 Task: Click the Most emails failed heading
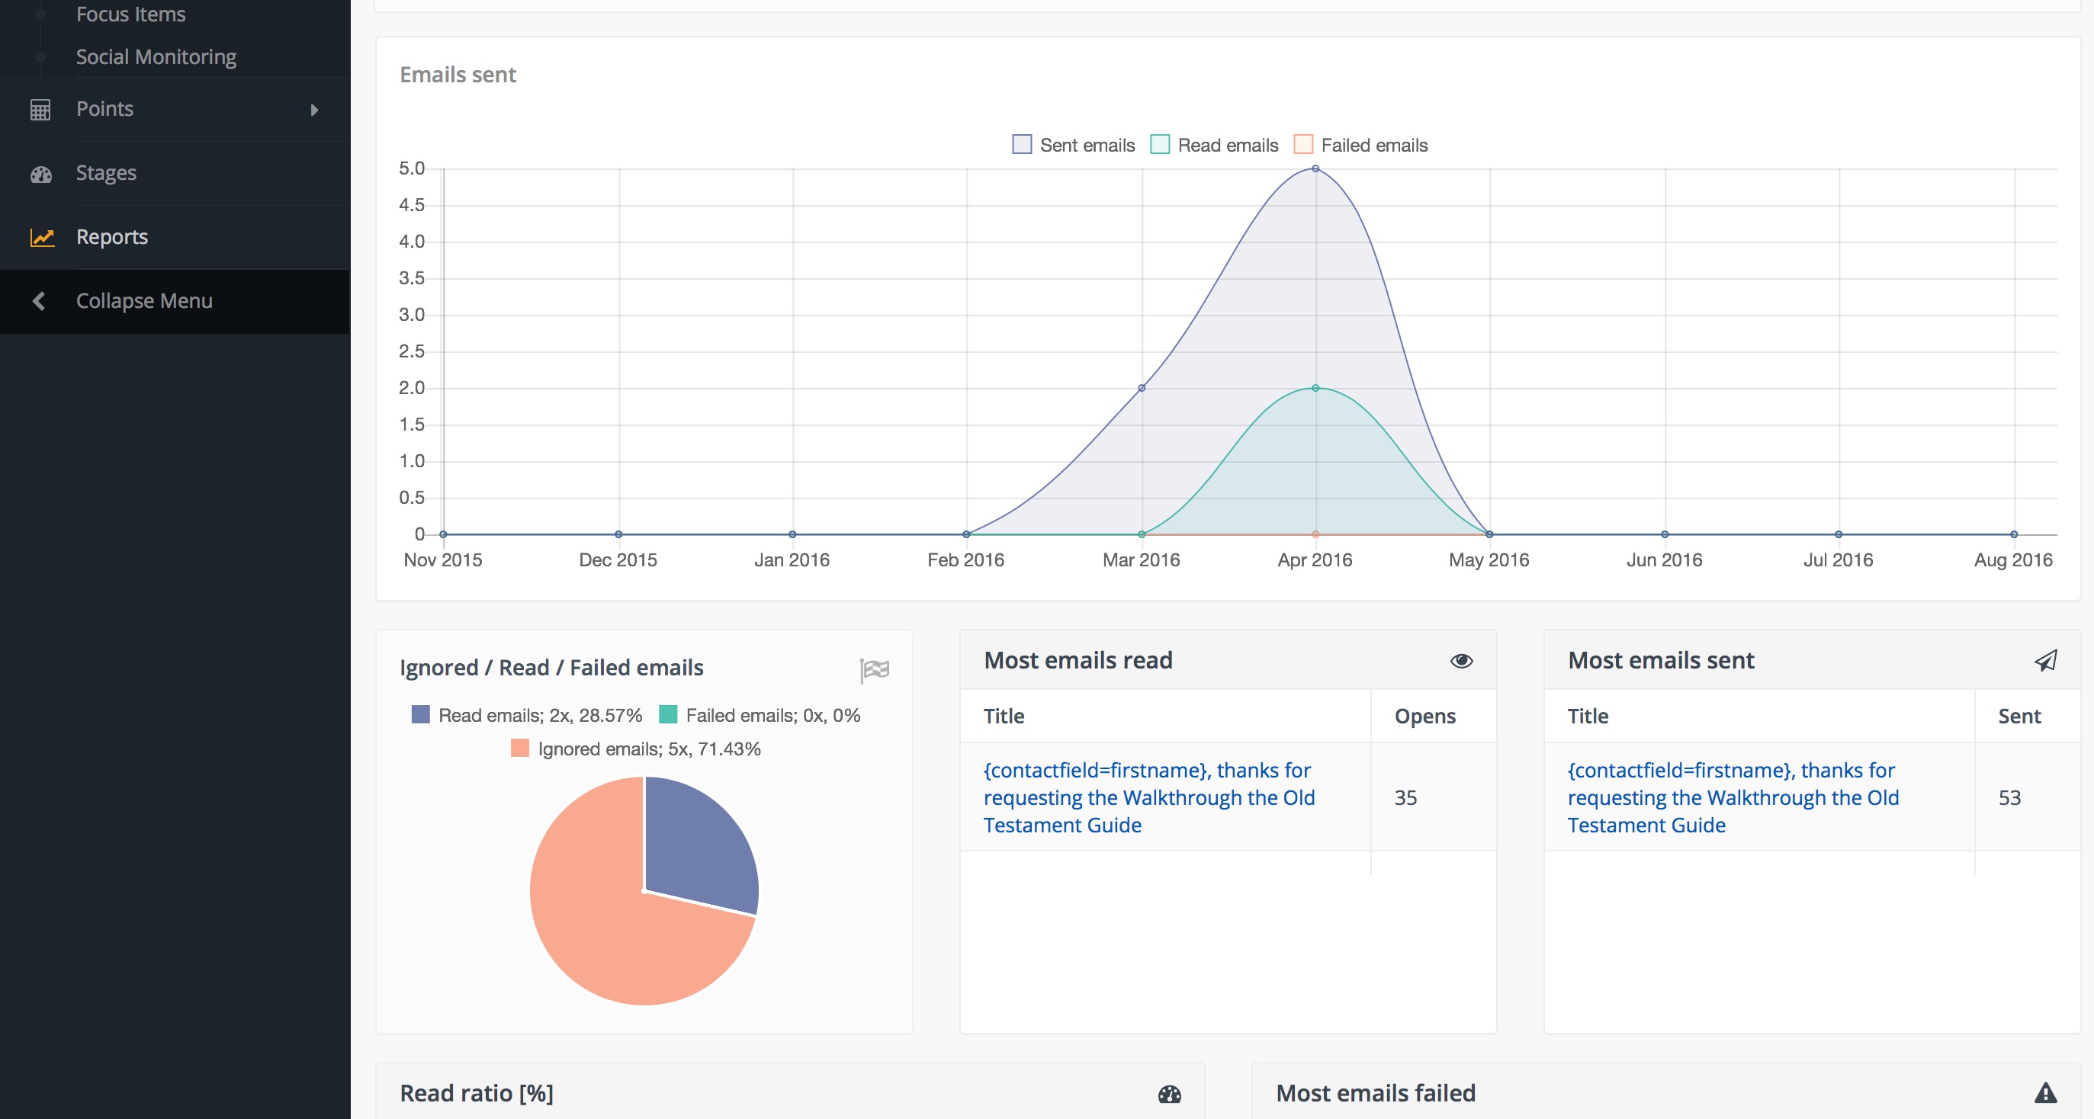point(1376,1093)
